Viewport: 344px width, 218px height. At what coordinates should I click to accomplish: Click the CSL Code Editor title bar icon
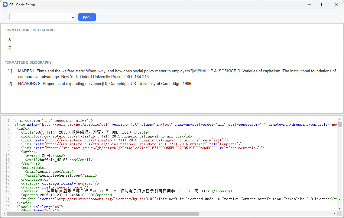click(5, 5)
